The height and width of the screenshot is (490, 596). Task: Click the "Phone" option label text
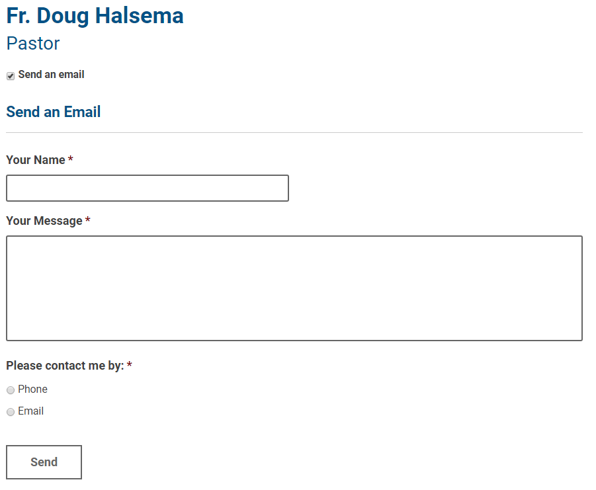pos(33,389)
